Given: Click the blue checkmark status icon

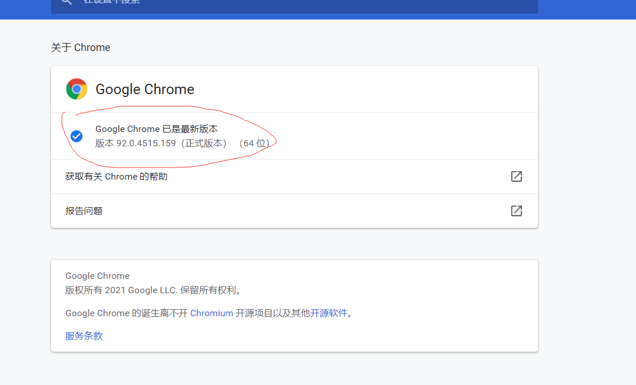Looking at the screenshot, I should pyautogui.click(x=77, y=136).
